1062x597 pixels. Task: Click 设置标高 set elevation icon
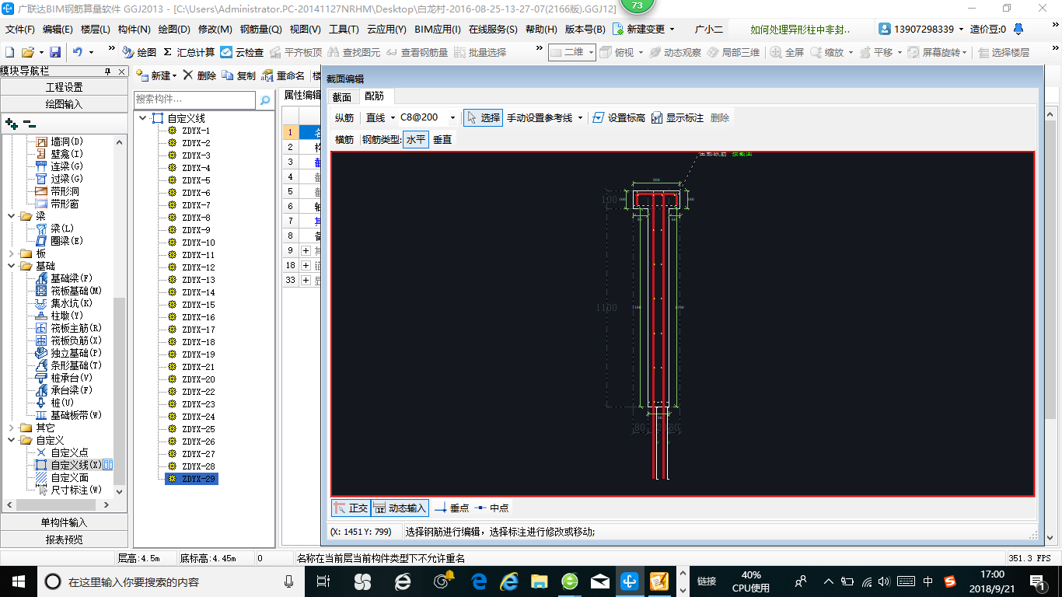[x=619, y=117]
